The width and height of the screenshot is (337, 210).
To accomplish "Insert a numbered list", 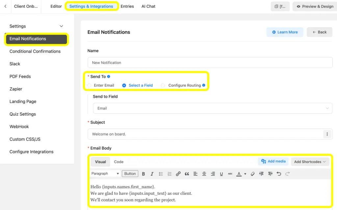I will pyautogui.click(x=169, y=174).
